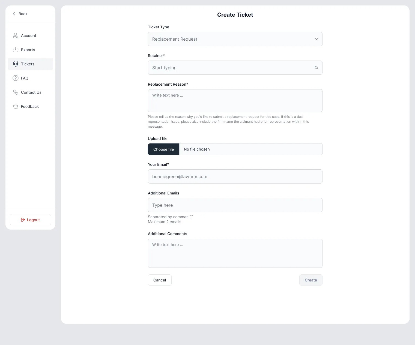Go Back using the sidebar link
The image size is (415, 345).
[x=20, y=14]
